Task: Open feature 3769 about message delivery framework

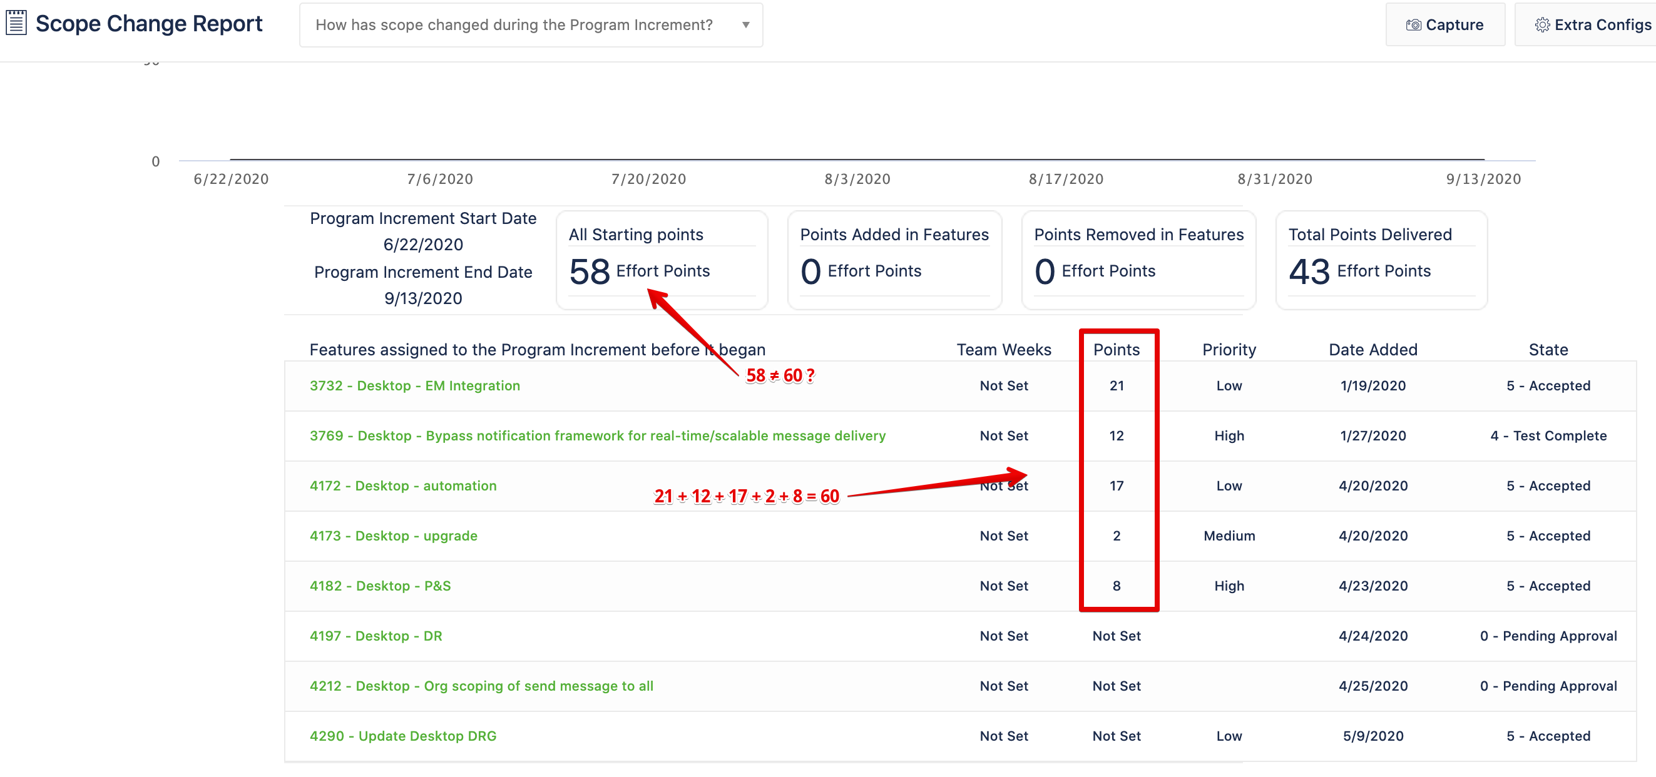Action: click(597, 435)
